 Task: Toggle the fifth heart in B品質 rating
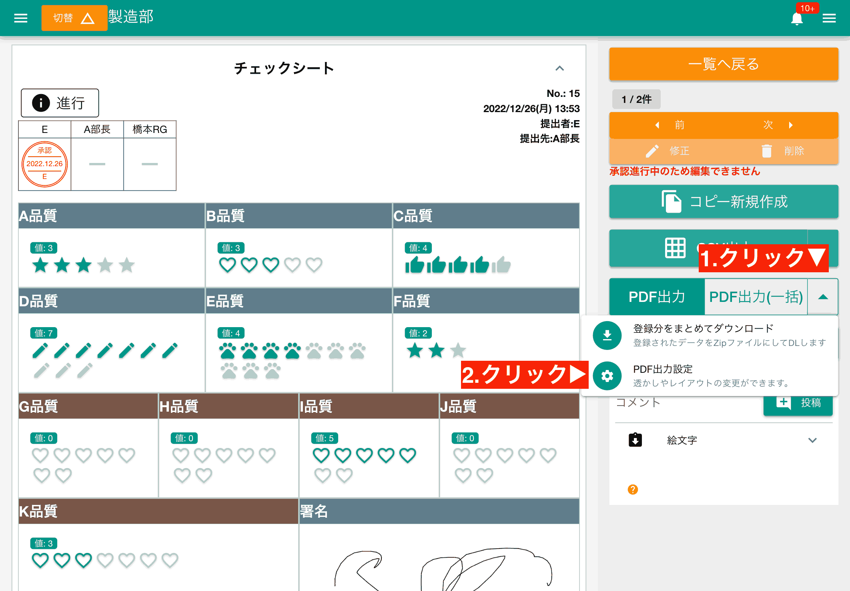pyautogui.click(x=314, y=265)
